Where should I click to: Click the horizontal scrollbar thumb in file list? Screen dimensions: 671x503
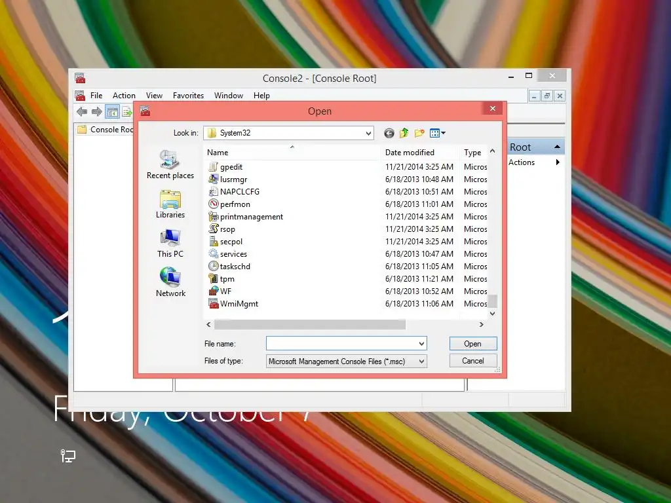pos(310,325)
